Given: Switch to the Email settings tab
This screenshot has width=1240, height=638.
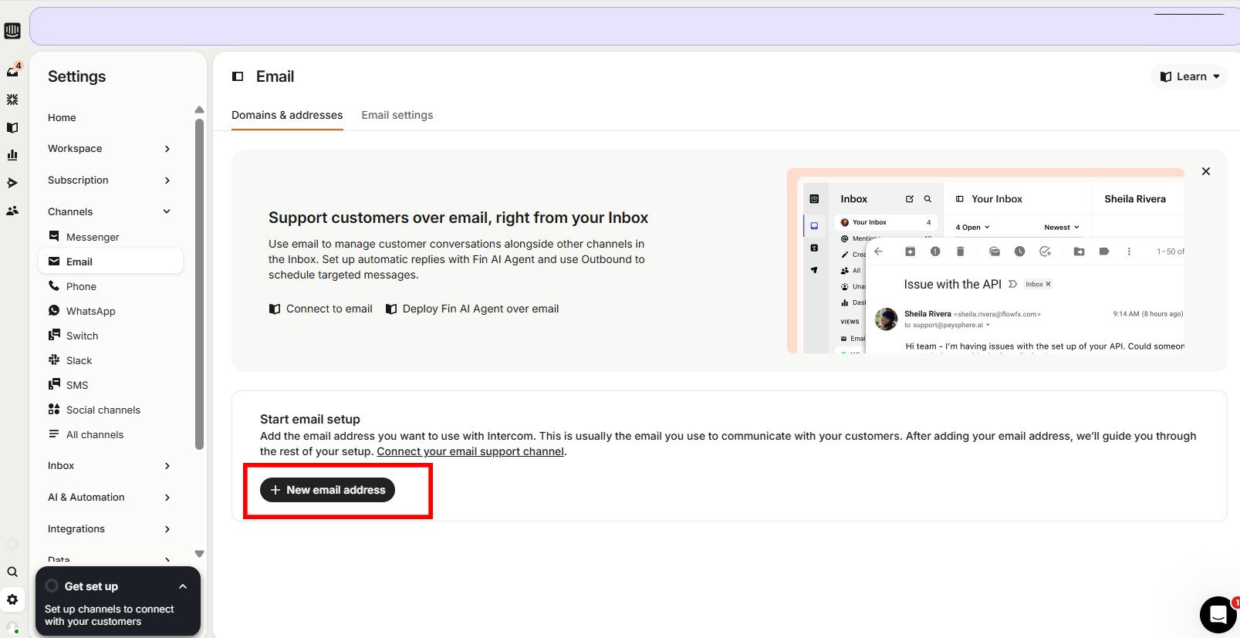Looking at the screenshot, I should pos(397,115).
